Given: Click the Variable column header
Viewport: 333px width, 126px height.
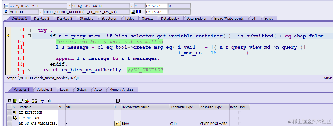Looking at the screenshot, I should (38, 107).
